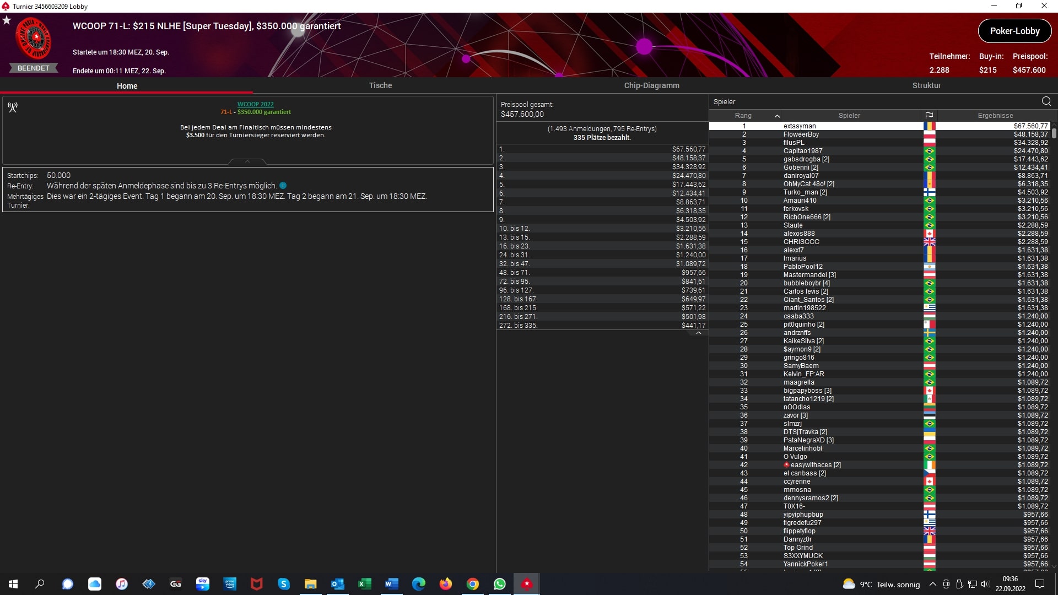The height and width of the screenshot is (595, 1058).
Task: Select player CHRISCCC row
Action: pyautogui.click(x=879, y=242)
